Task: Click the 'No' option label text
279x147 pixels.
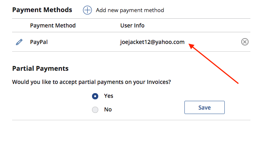Action: pos(108,110)
